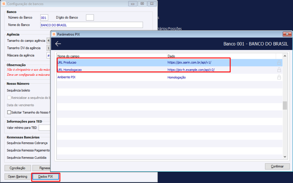Viewport: 293px width, 183px height.
Task: Select the Ambiente PIX row
Action: coord(170,77)
